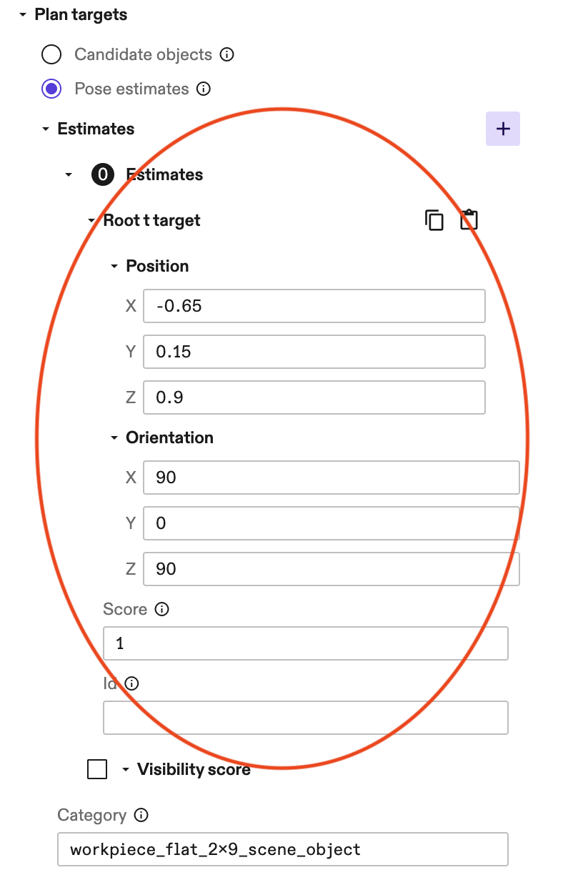The width and height of the screenshot is (573, 875).
Task: Click the Category text field
Action: click(x=282, y=849)
